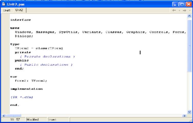Viewport: 193px width, 123px height.
Task: Click the editor's left gutter margin
Action: point(5,64)
